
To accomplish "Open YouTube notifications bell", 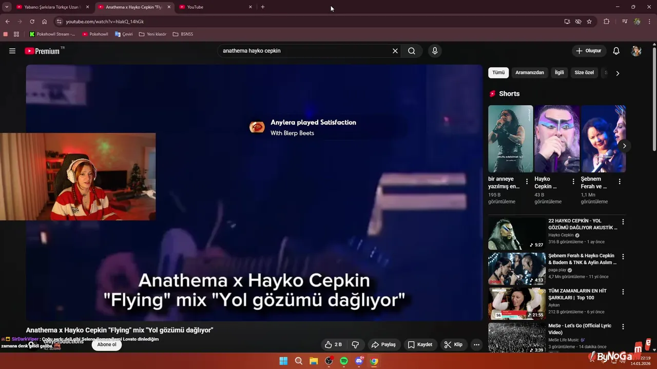I will [616, 51].
